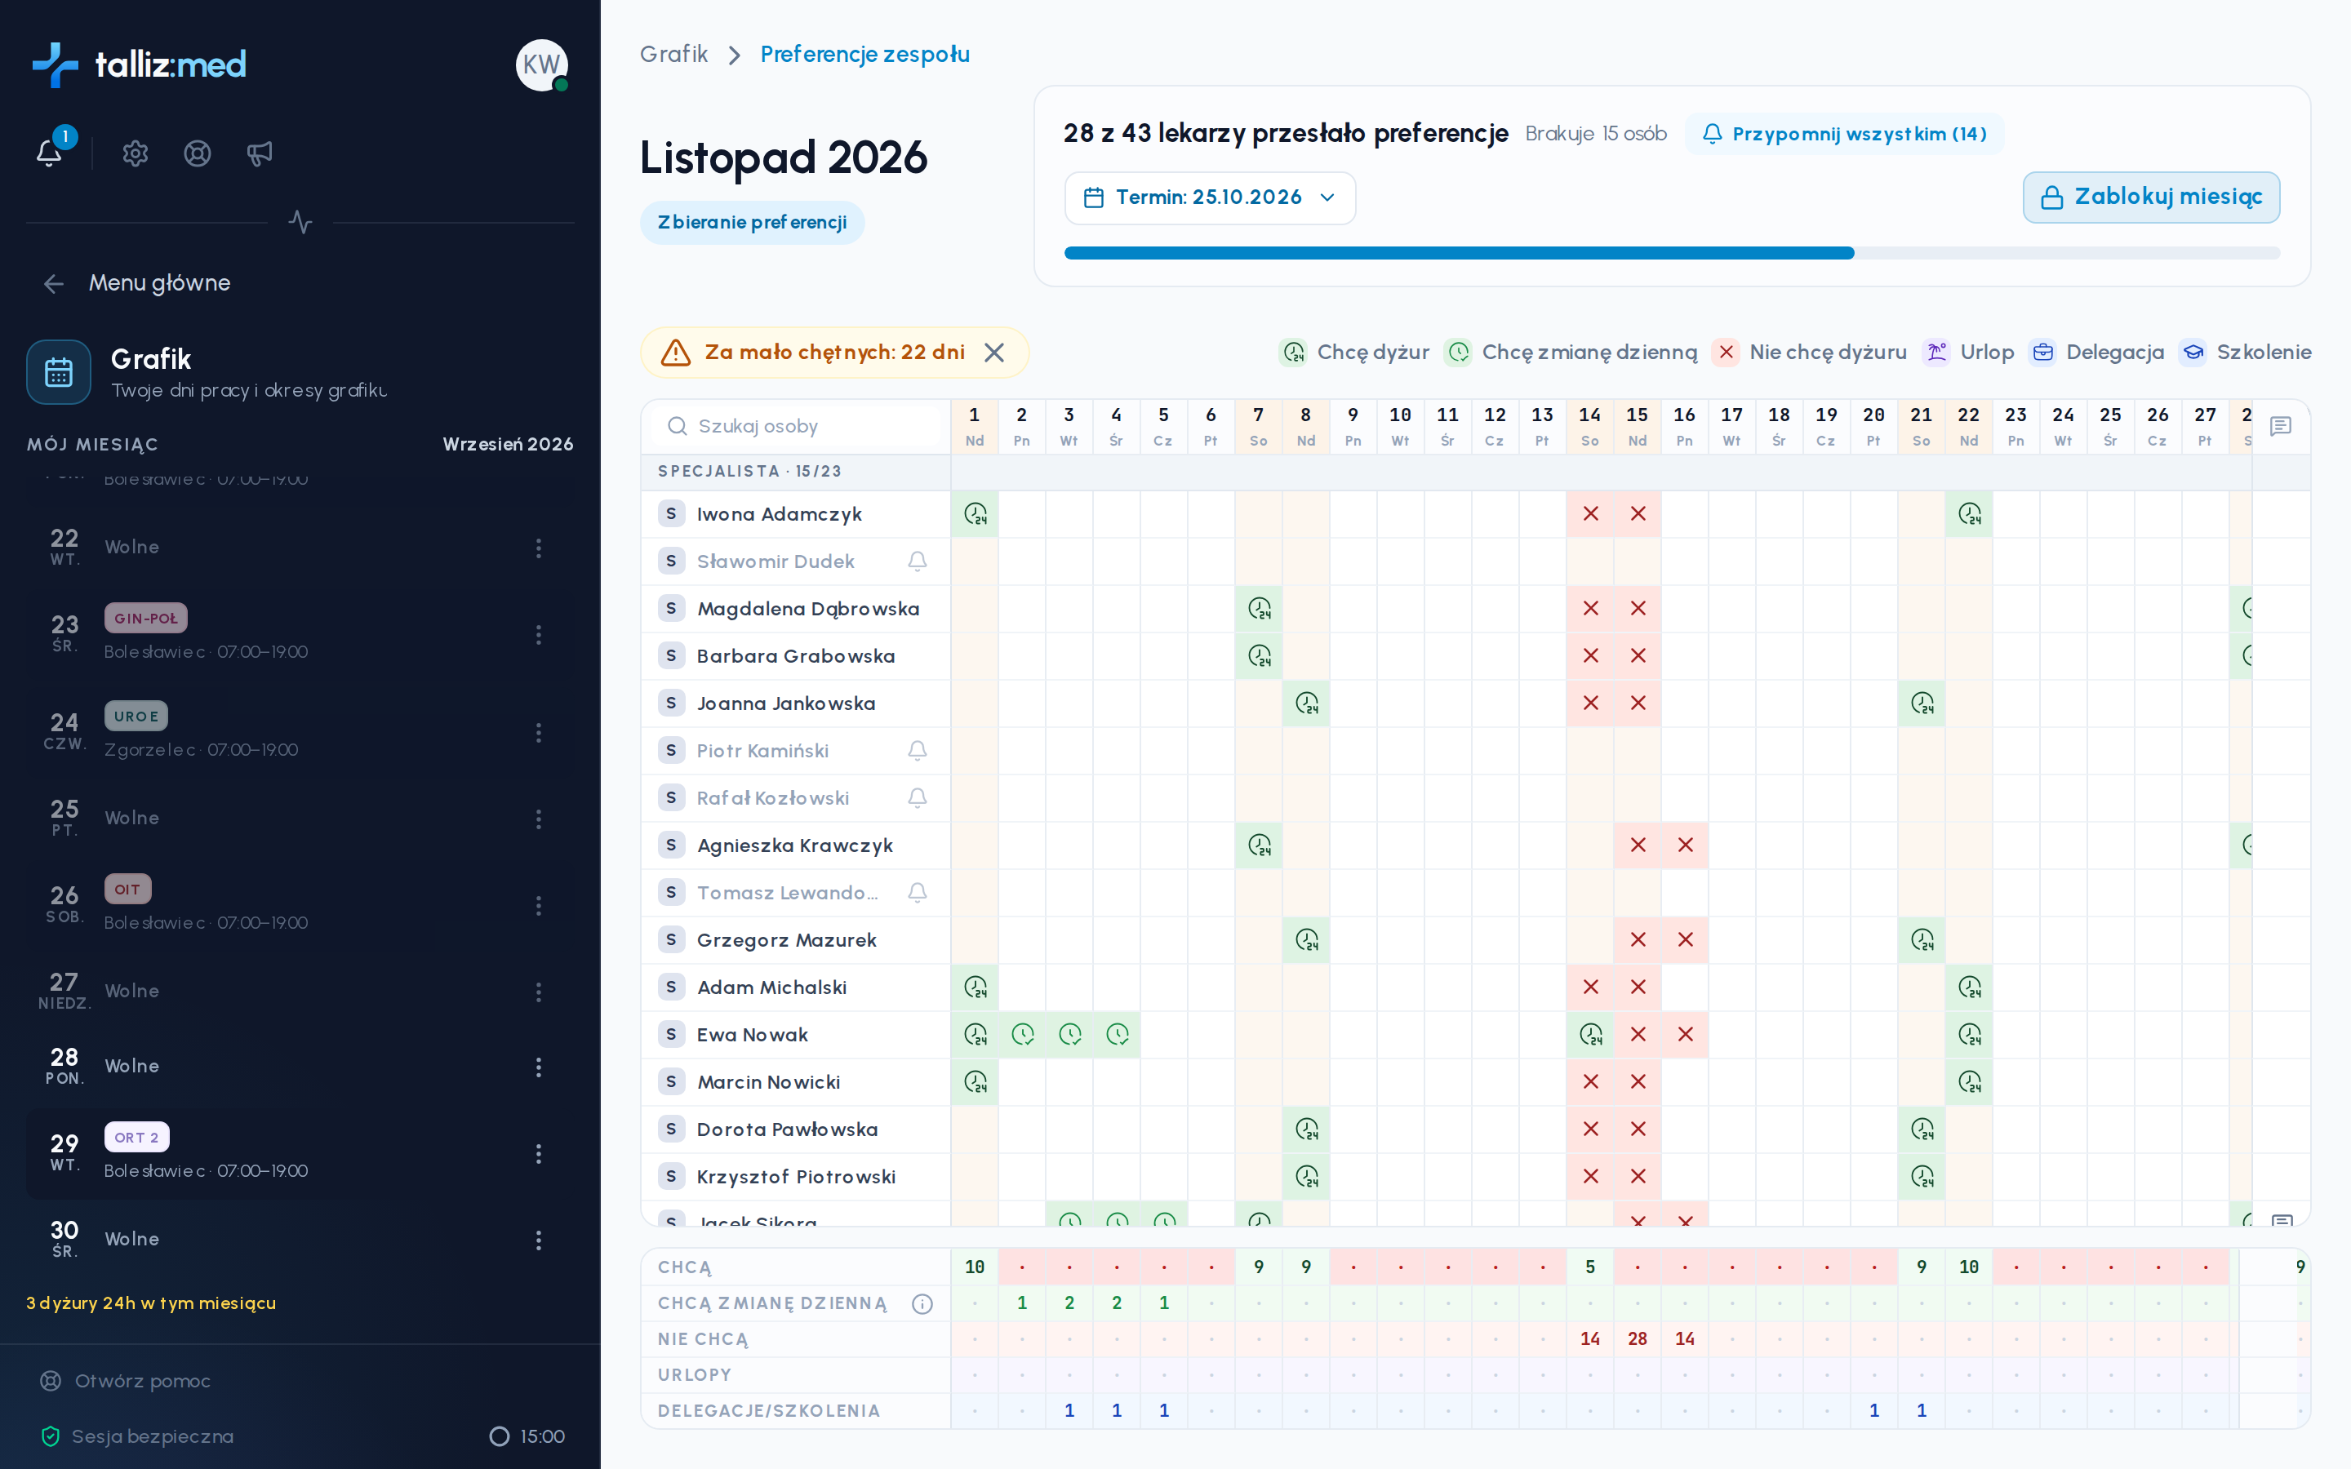
Task: Open options menu for day 23 GIN-POŁ
Action: click(x=538, y=634)
